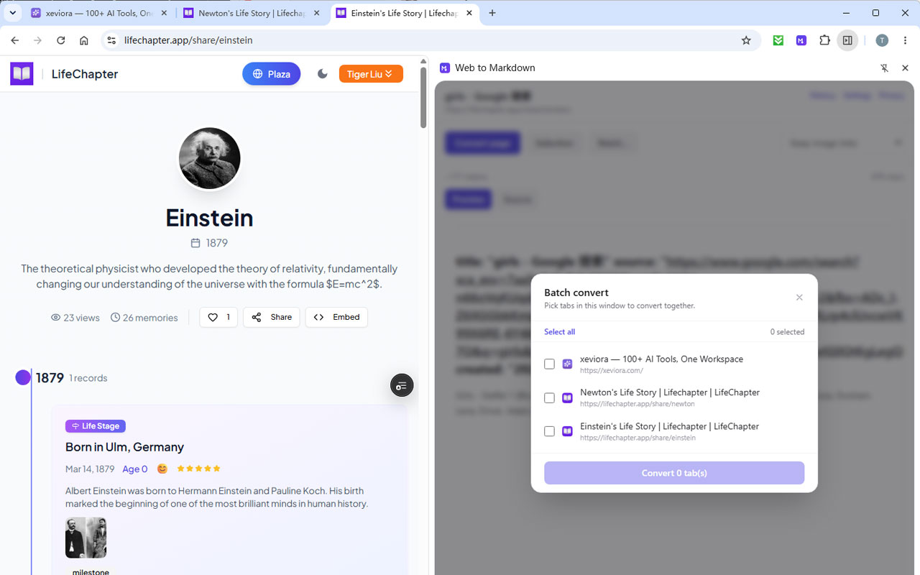The image size is (920, 575).
Task: Open the Web to Markdown extension icon
Action: pyautogui.click(x=801, y=41)
